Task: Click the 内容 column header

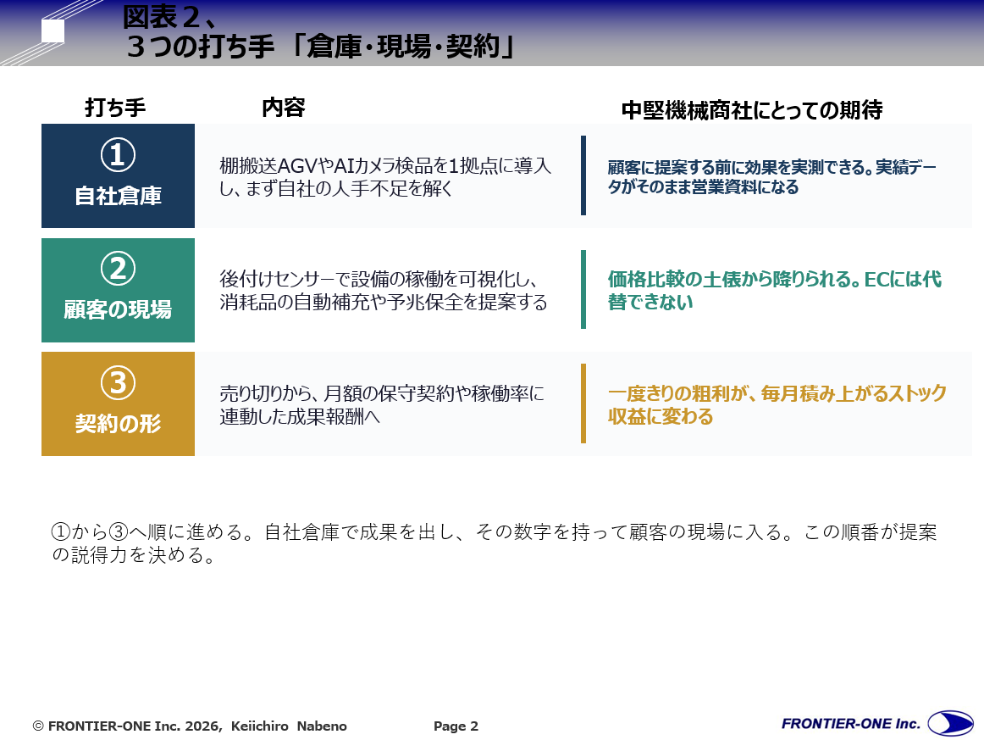Action: (x=284, y=108)
